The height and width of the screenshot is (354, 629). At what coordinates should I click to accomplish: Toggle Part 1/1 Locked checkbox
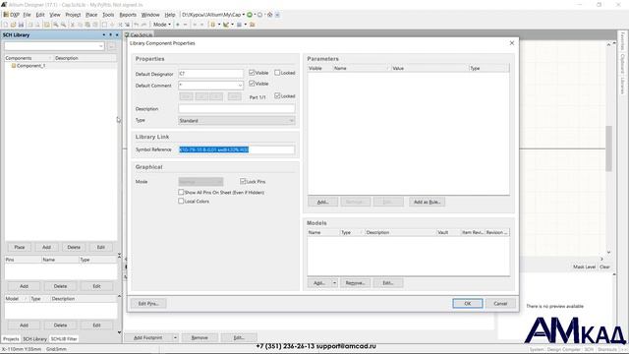point(277,96)
